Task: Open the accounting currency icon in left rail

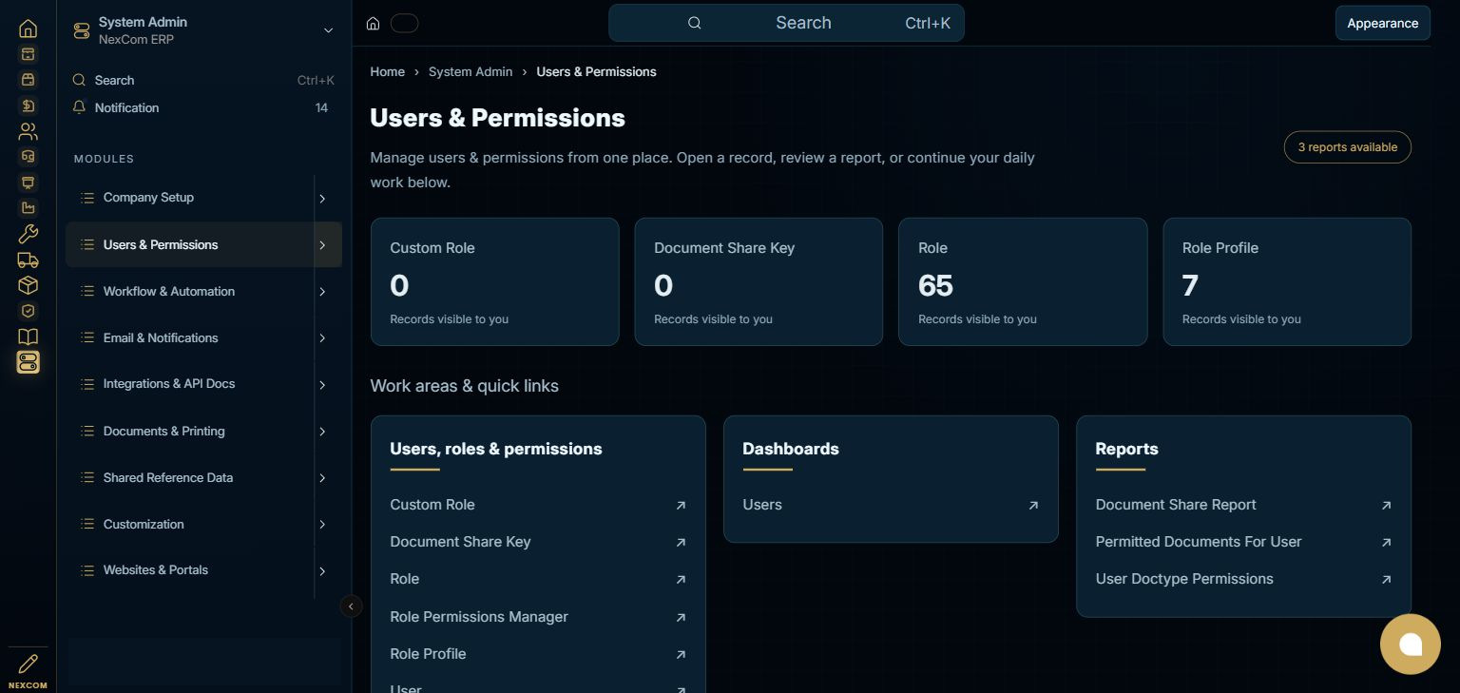Action: [x=29, y=106]
